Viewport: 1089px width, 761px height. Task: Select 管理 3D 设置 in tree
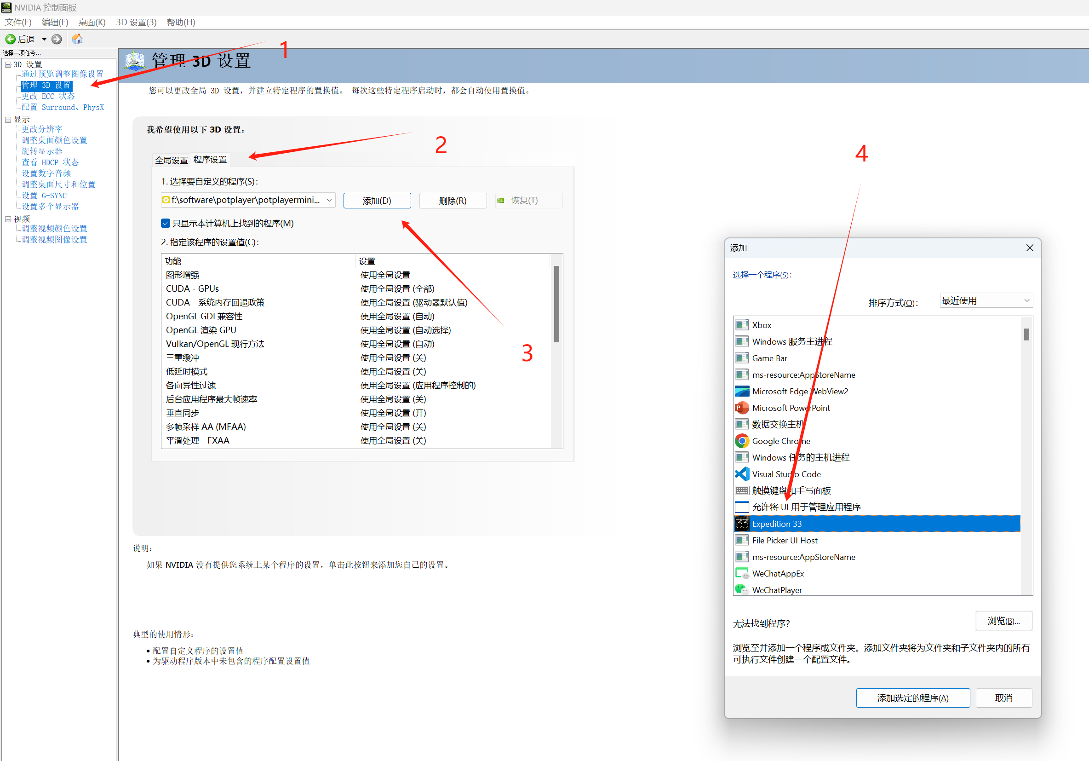[x=46, y=86]
